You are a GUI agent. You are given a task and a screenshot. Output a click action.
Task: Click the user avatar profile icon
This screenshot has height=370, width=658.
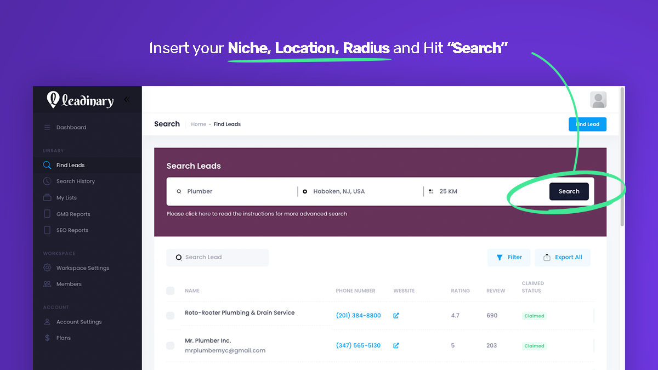[598, 100]
